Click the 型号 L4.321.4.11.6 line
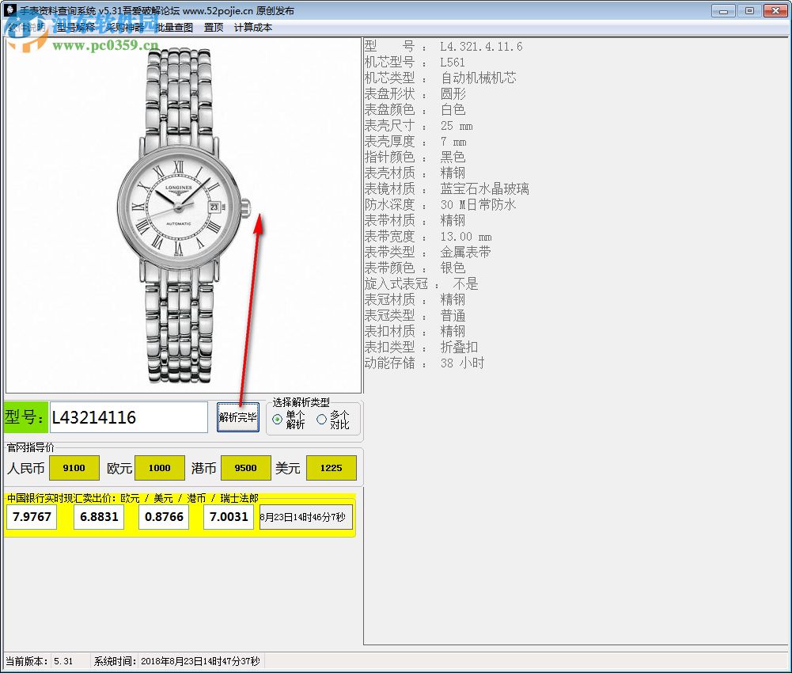Image resolution: width=792 pixels, height=673 pixels. (x=444, y=47)
